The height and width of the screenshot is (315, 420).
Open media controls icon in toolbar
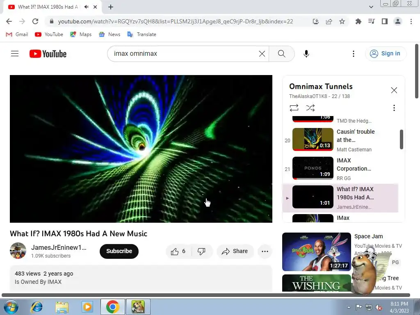[x=371, y=21]
